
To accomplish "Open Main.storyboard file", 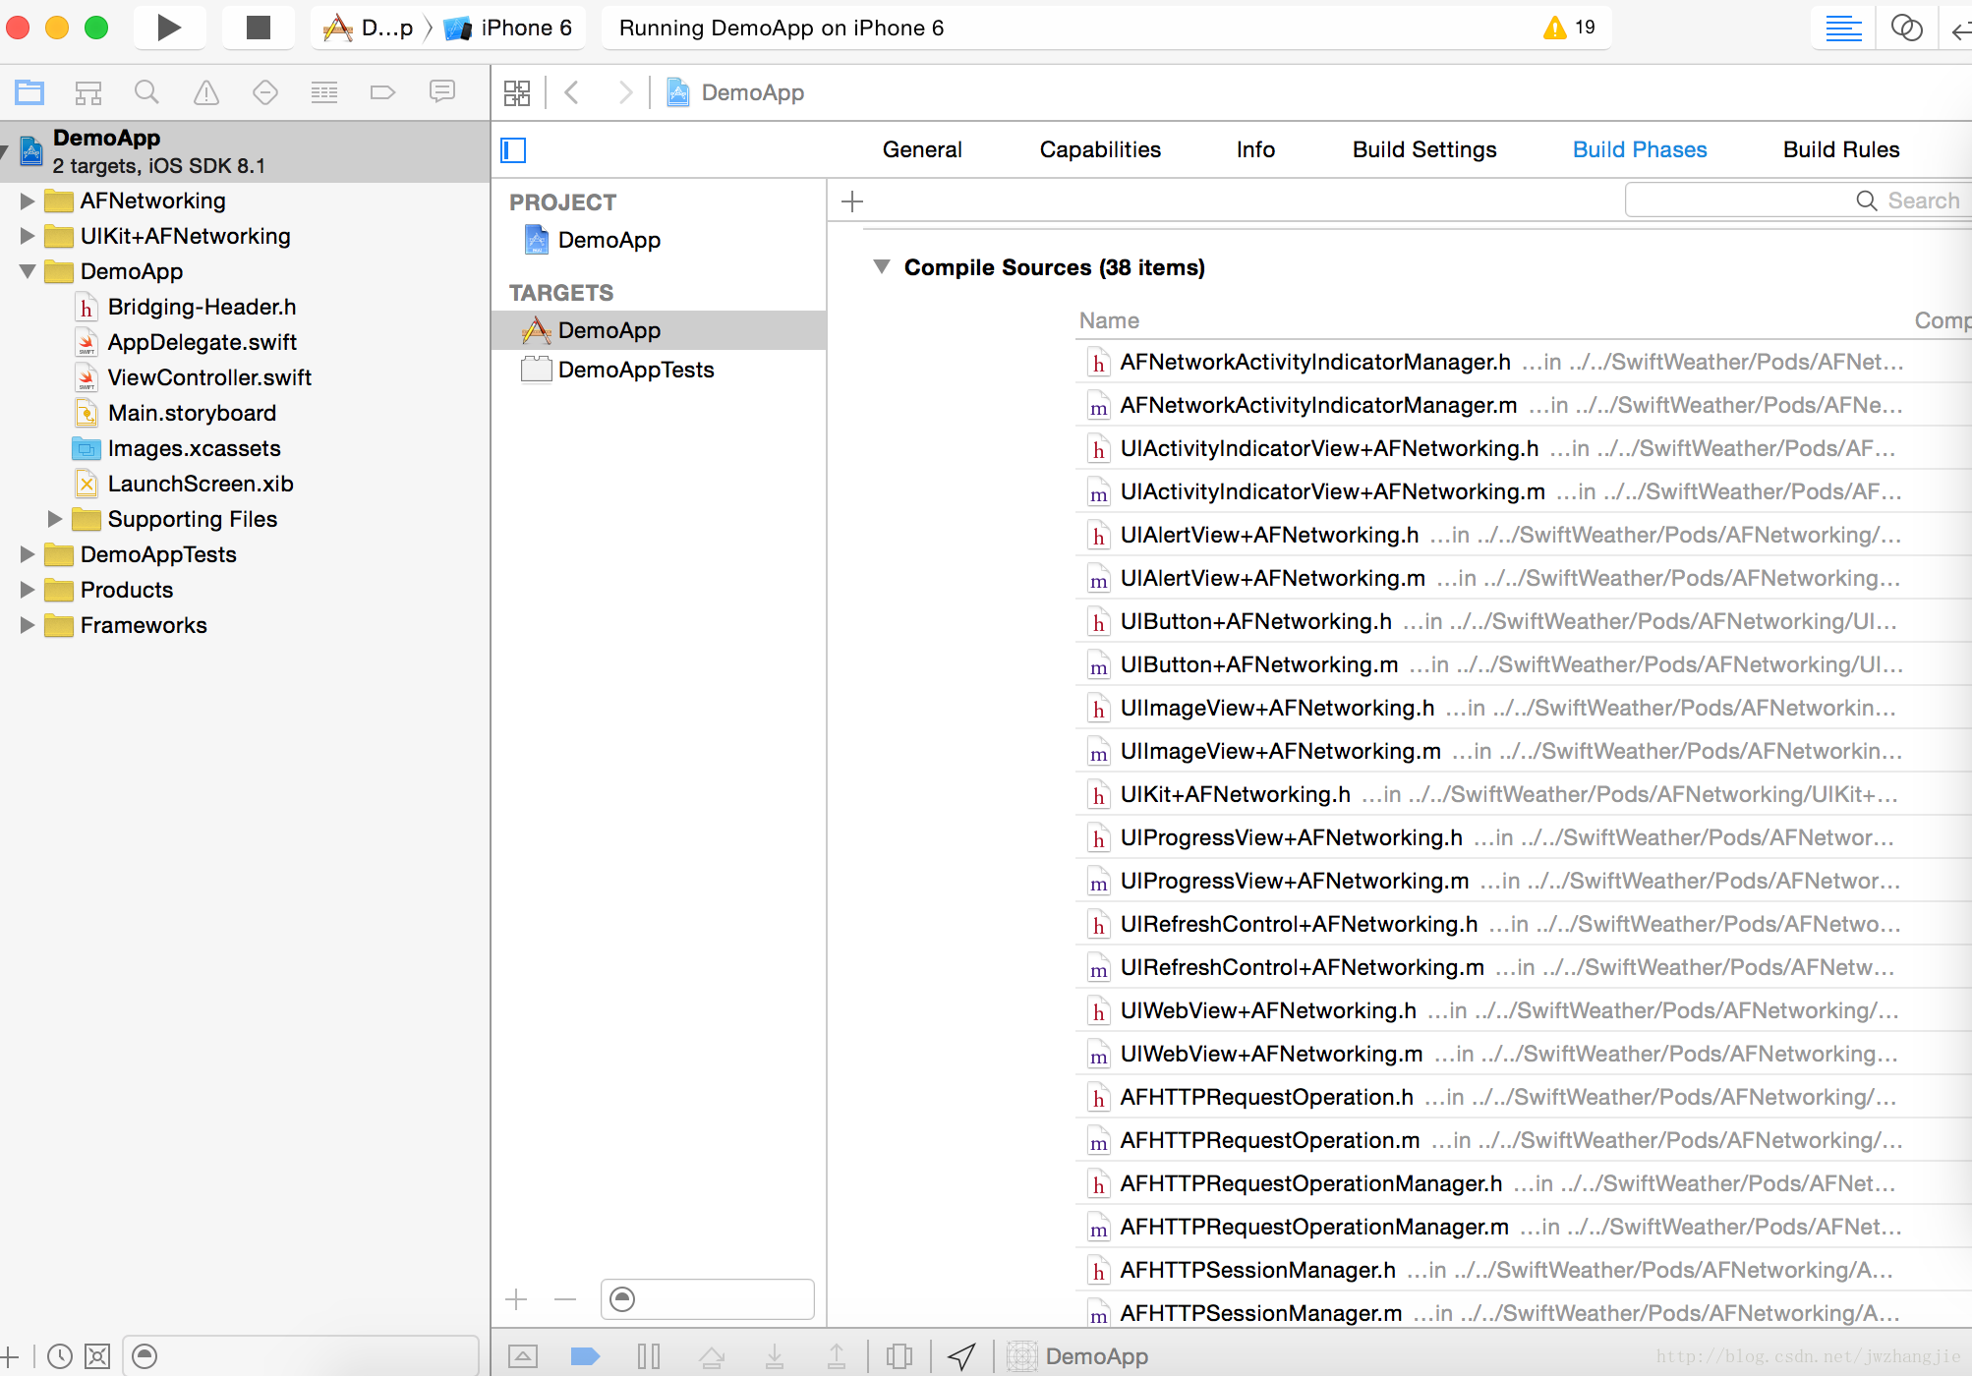I will coord(192,413).
